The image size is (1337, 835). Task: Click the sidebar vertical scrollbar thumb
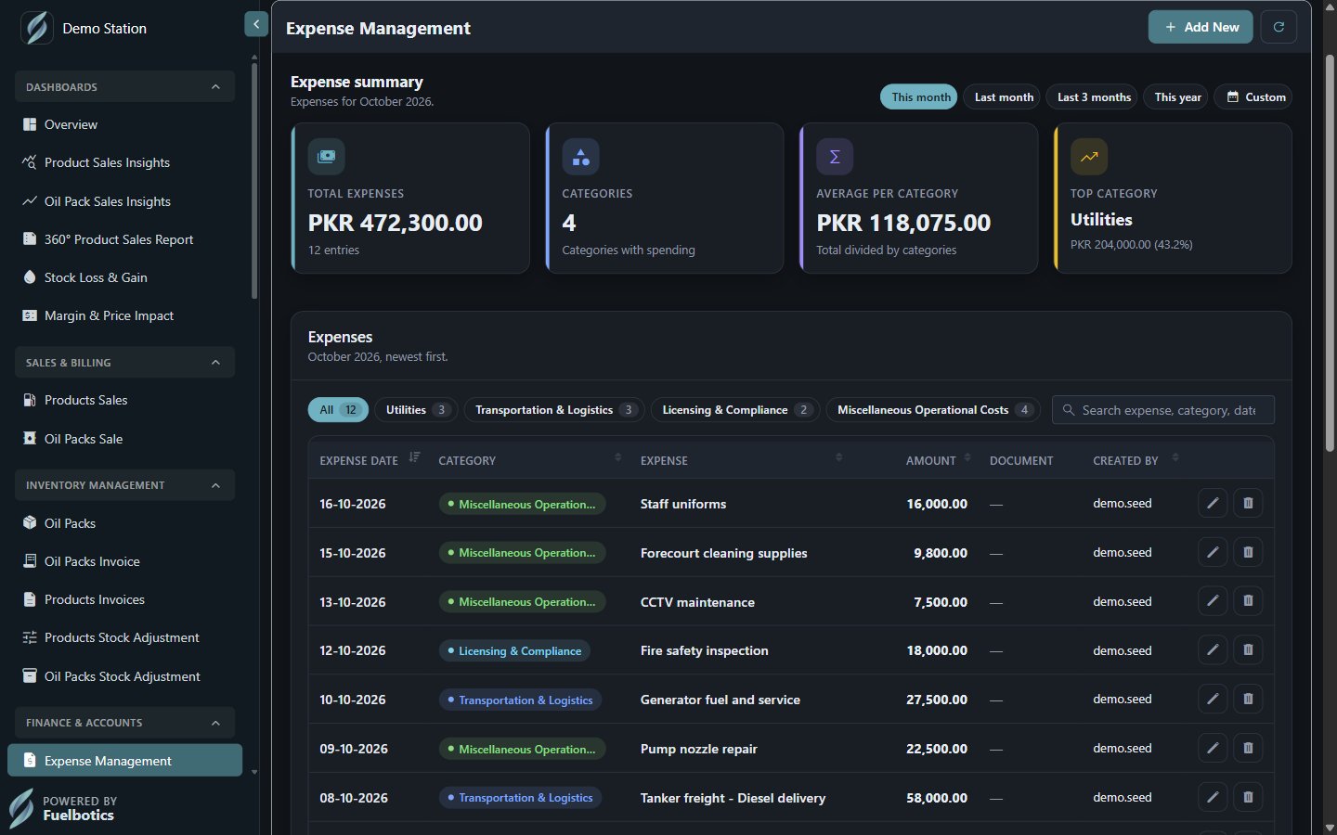[x=254, y=181]
